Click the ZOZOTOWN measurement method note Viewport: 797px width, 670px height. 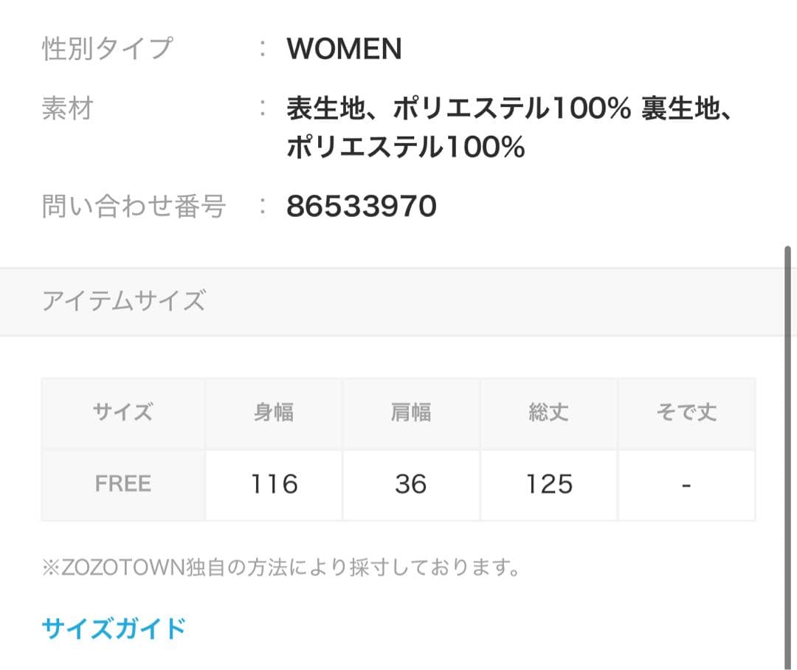coord(282,569)
